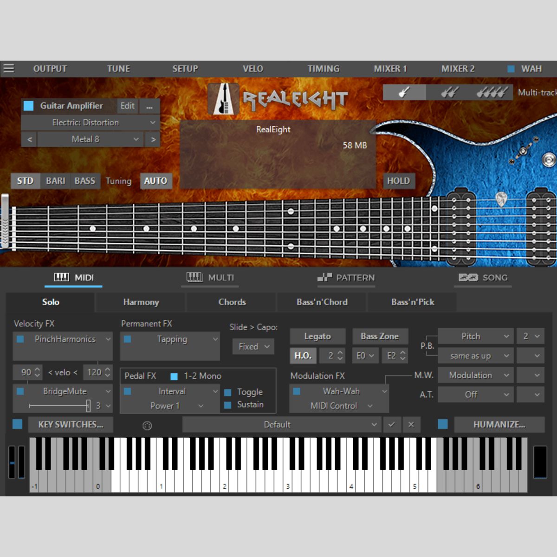Open 'same as up' dropdown
Viewport: 557px width, 557px height.
(x=475, y=356)
